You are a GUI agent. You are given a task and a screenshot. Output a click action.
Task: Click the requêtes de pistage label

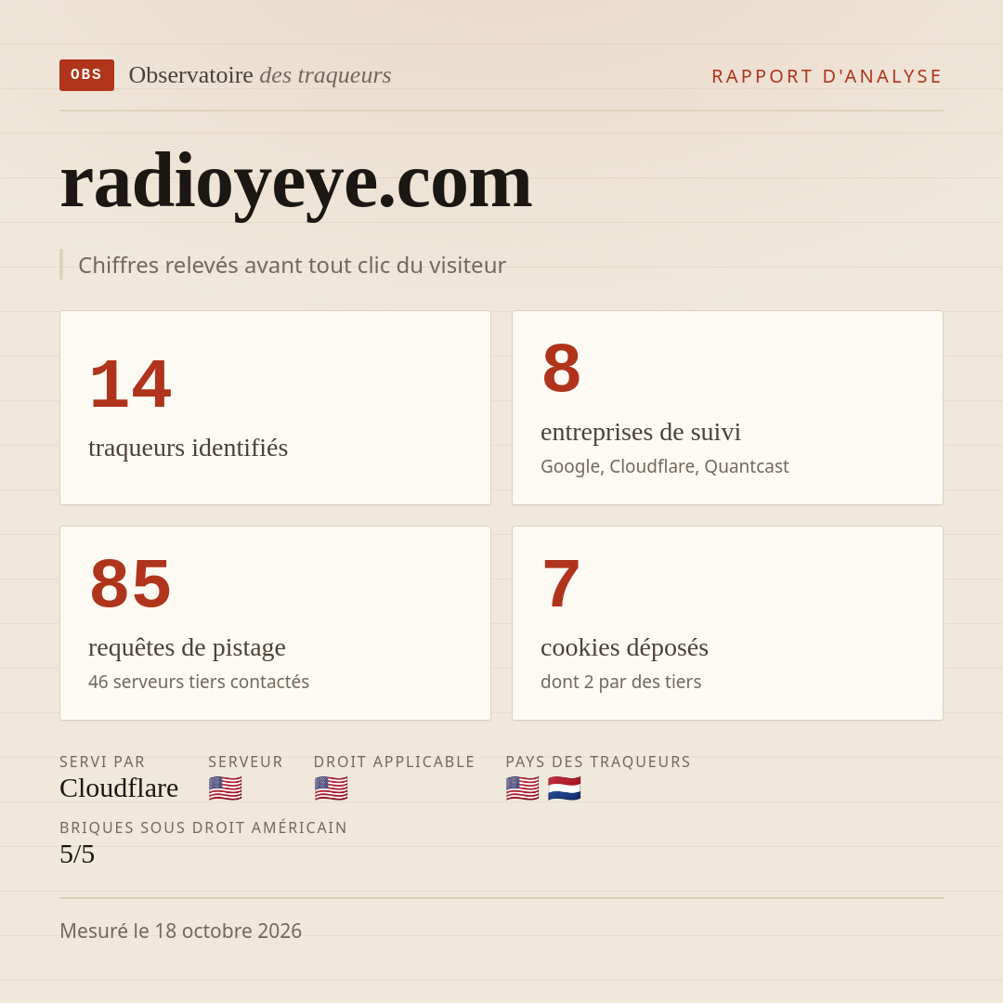[187, 647]
